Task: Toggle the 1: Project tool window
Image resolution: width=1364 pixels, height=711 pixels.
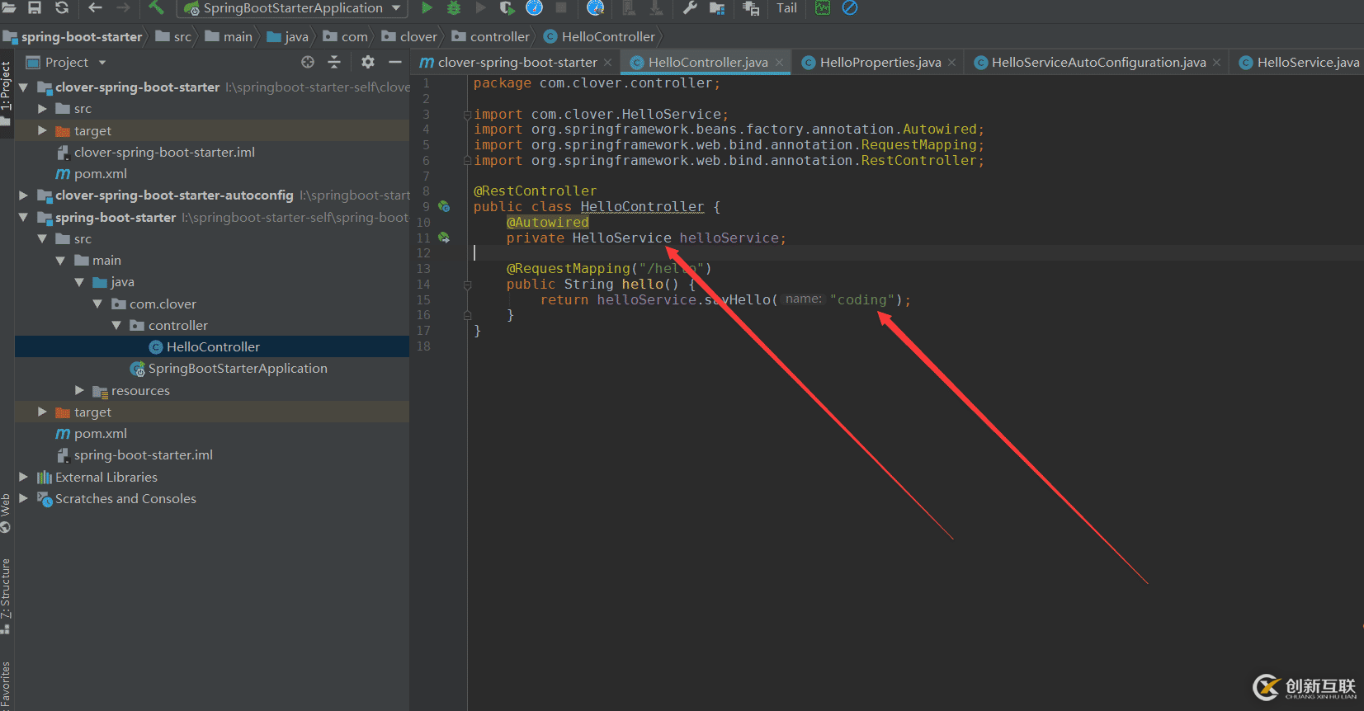Action: coord(7,87)
